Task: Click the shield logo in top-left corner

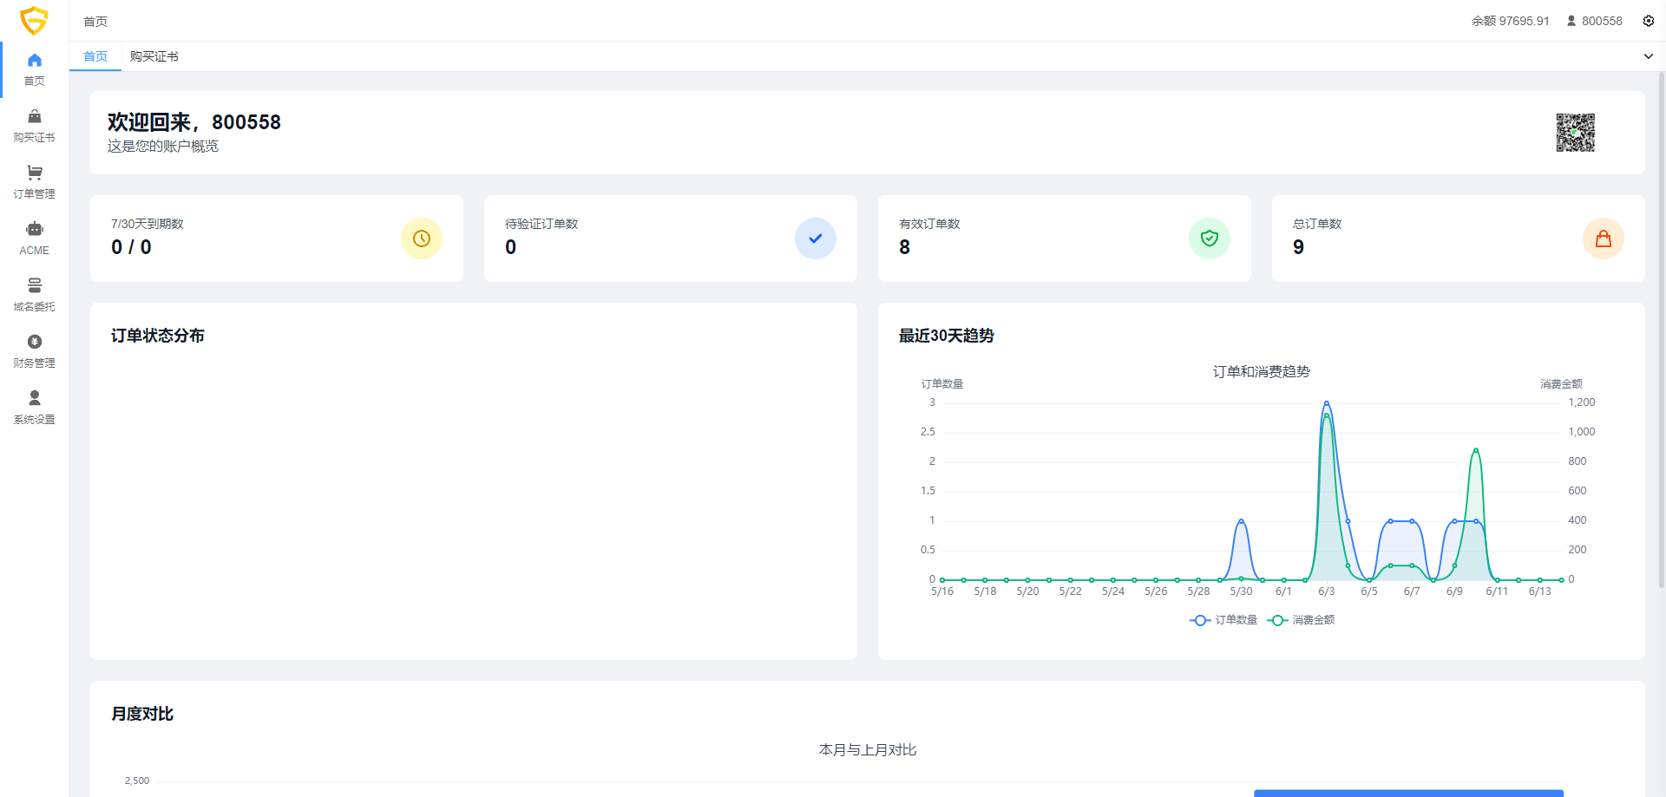Action: 34,20
